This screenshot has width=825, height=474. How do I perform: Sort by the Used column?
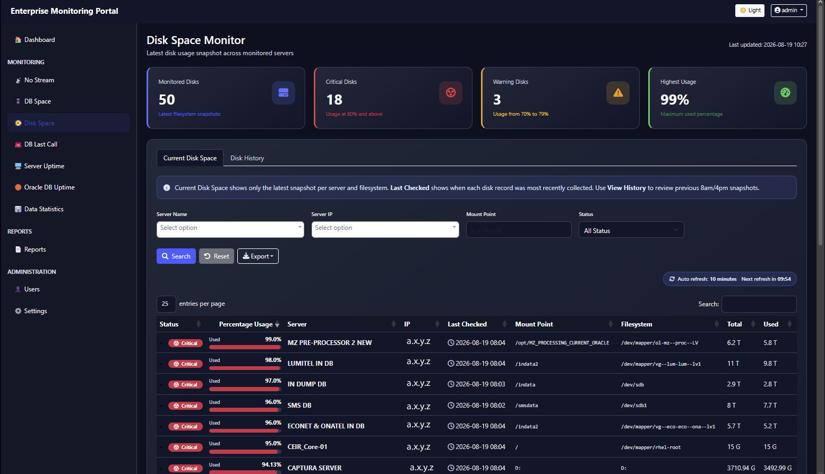(778, 324)
